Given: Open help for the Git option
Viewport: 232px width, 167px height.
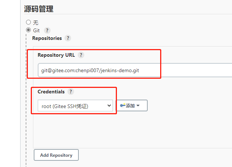Looking at the screenshot, I should tap(47, 30).
